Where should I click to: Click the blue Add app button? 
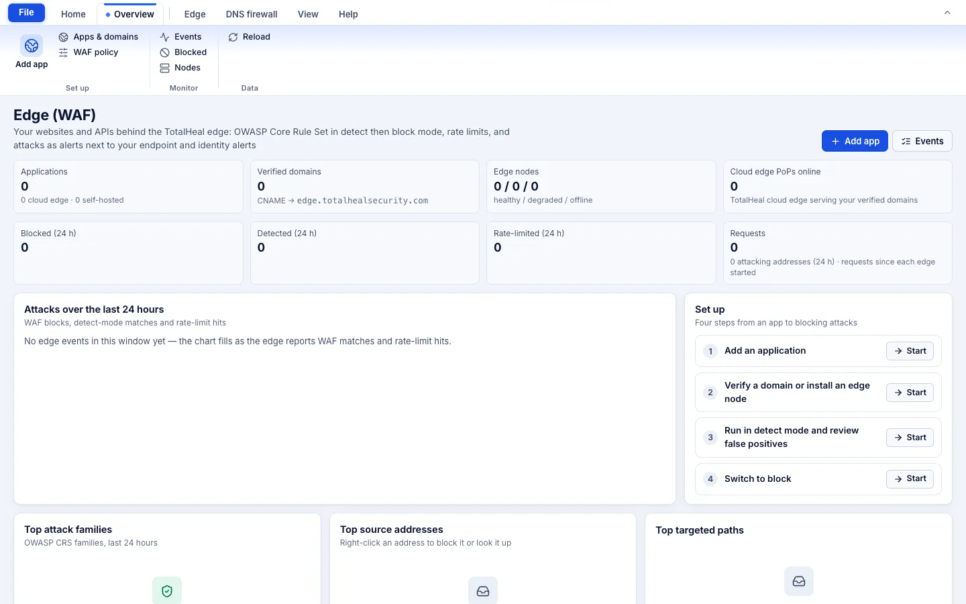(x=855, y=141)
